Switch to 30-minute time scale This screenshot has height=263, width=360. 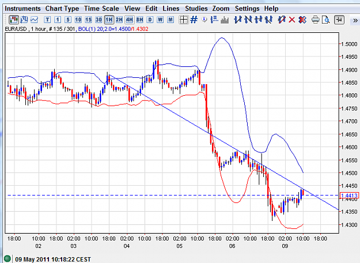point(98,20)
